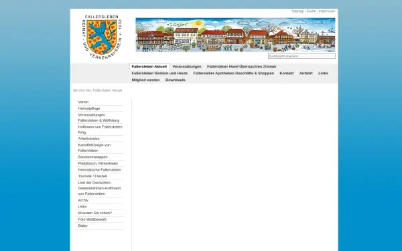The height and width of the screenshot is (251, 402).
Task: Open Lied der Deutschen-Gedenkrahmen-Hoffmann link
Action: [99, 188]
